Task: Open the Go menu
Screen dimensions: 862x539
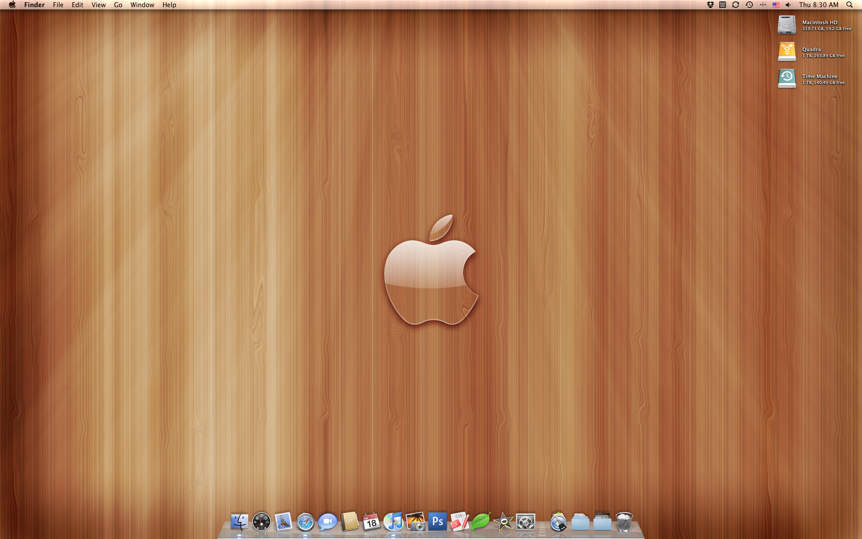Action: 118,5
